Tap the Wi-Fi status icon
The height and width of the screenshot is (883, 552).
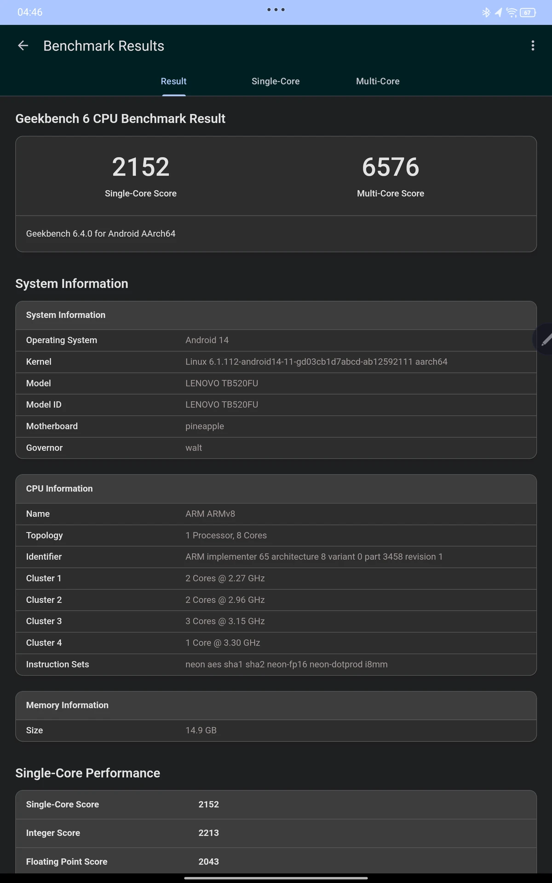click(511, 12)
